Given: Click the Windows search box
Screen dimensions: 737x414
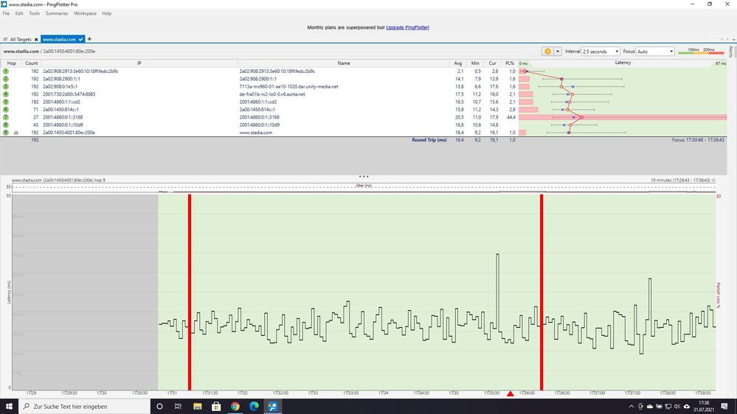Looking at the screenshot, I should (x=85, y=407).
